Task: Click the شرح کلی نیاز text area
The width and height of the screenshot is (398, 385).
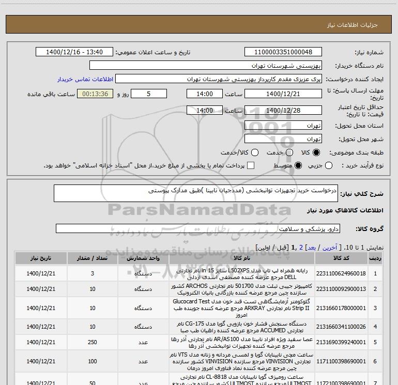Action: [196, 193]
